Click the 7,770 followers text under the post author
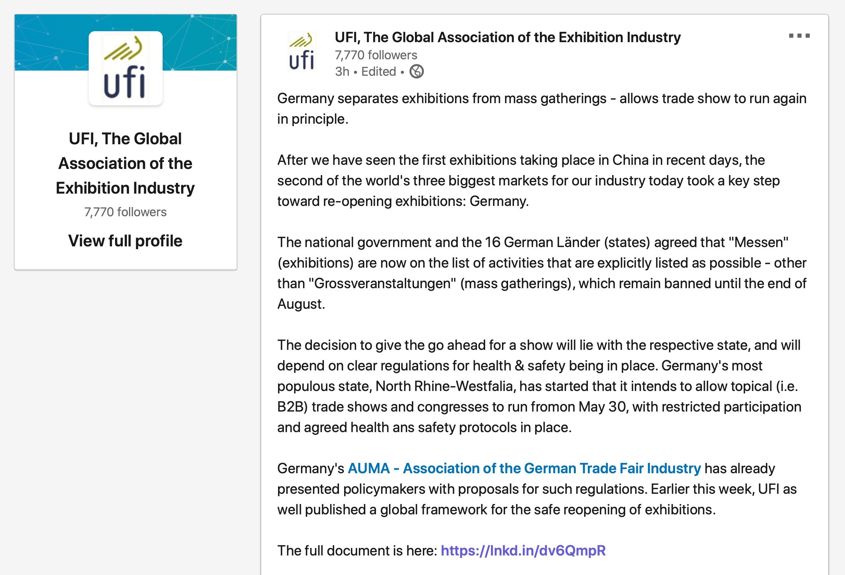 point(376,55)
